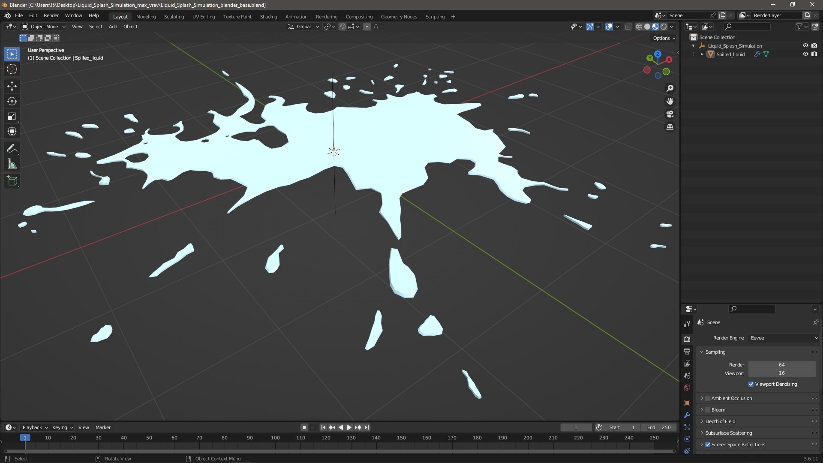
Task: Select the Annotate tool
Action: click(12, 149)
